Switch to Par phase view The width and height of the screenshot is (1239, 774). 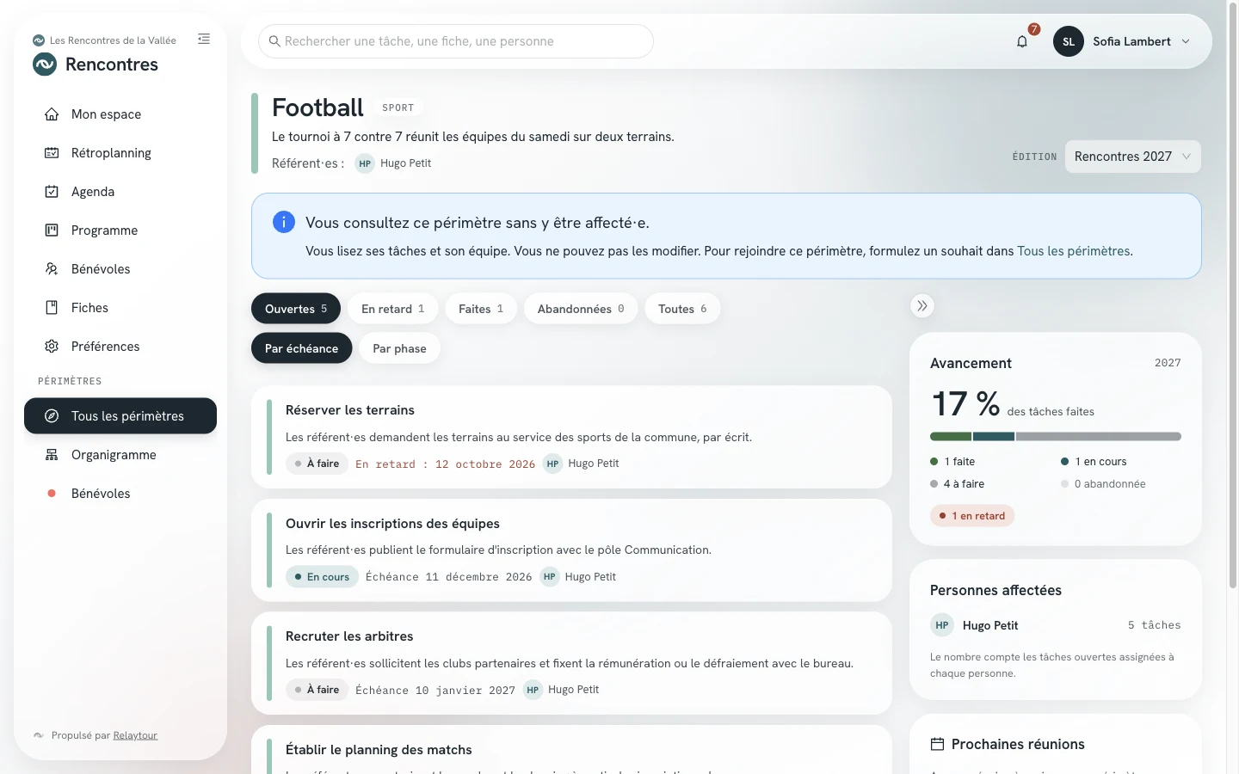click(x=399, y=348)
